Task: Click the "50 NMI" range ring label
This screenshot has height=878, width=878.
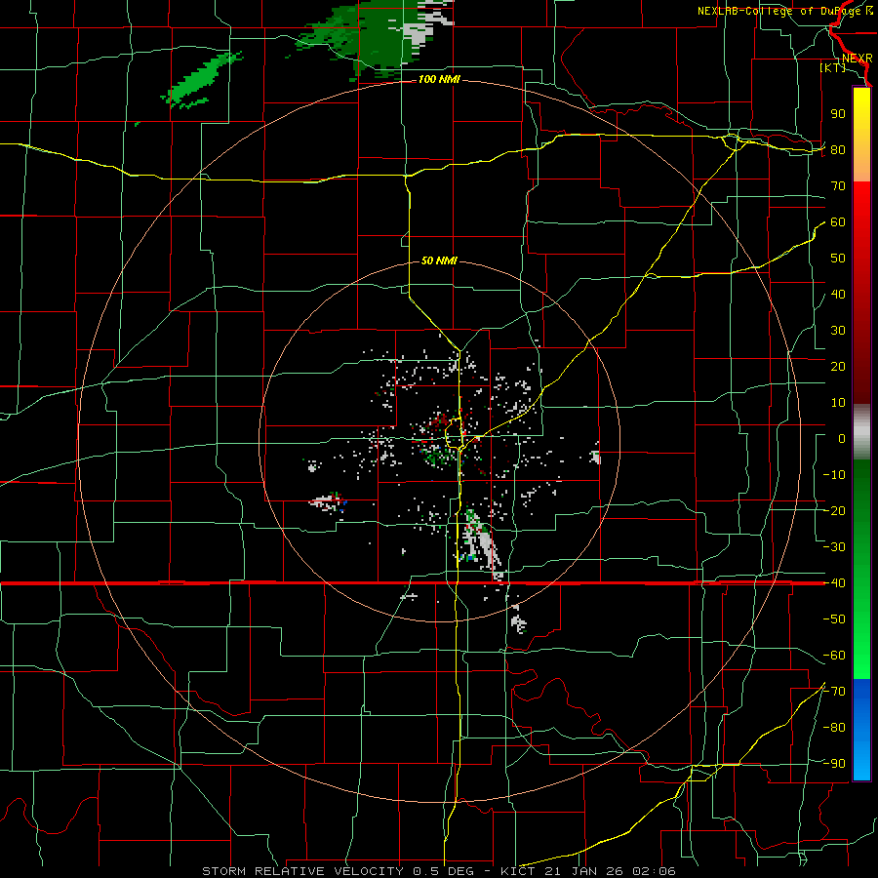Action: [x=439, y=260]
